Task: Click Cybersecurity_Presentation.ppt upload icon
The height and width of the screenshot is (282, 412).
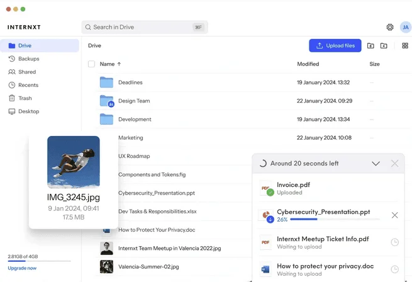Action: coord(266,215)
